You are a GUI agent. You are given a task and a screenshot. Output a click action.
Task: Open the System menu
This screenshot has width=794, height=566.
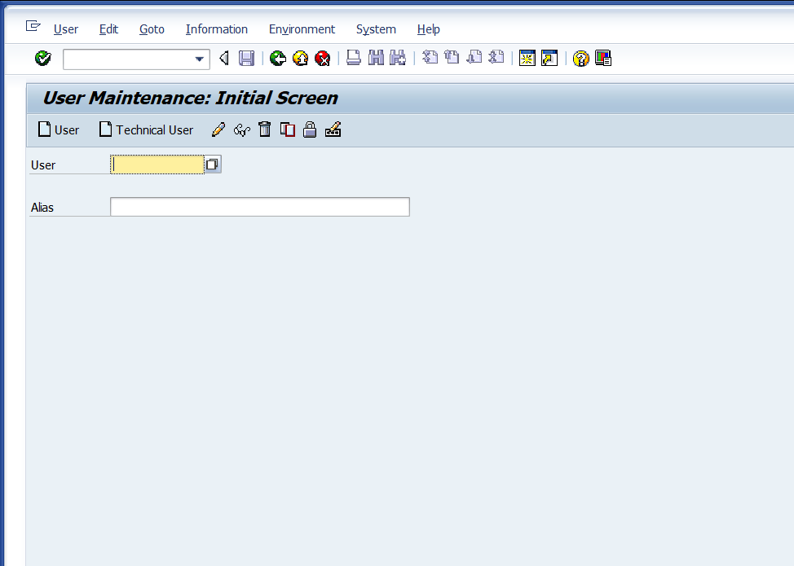376,29
